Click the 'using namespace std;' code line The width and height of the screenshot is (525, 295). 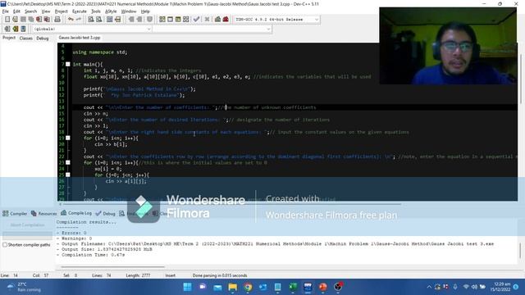[x=100, y=52]
